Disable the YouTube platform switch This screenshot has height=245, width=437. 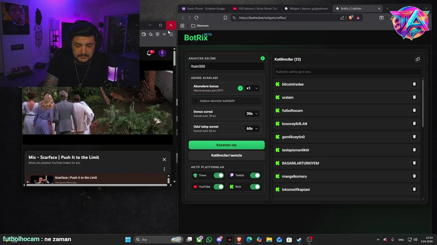tap(218, 186)
